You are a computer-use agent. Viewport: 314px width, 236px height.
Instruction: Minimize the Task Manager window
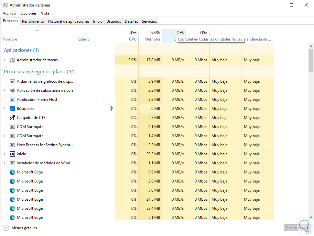[277, 5]
